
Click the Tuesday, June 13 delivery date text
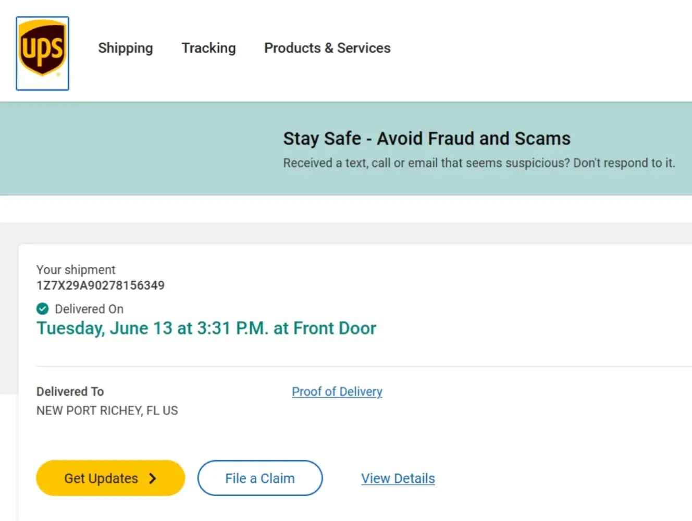pyautogui.click(x=206, y=328)
